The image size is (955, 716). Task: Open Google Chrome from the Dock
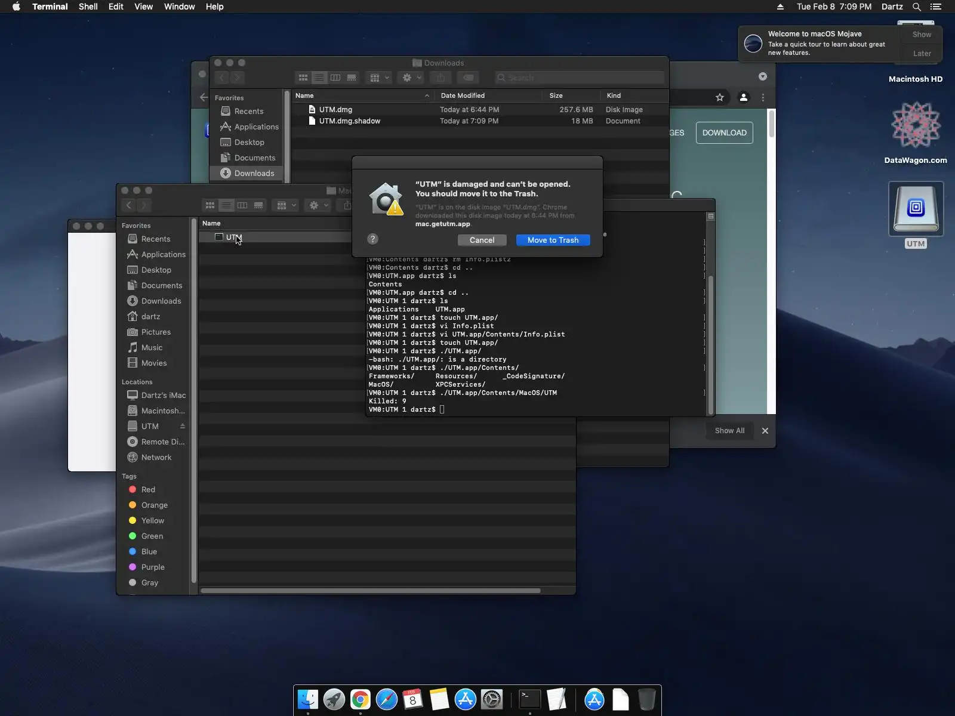(x=361, y=699)
